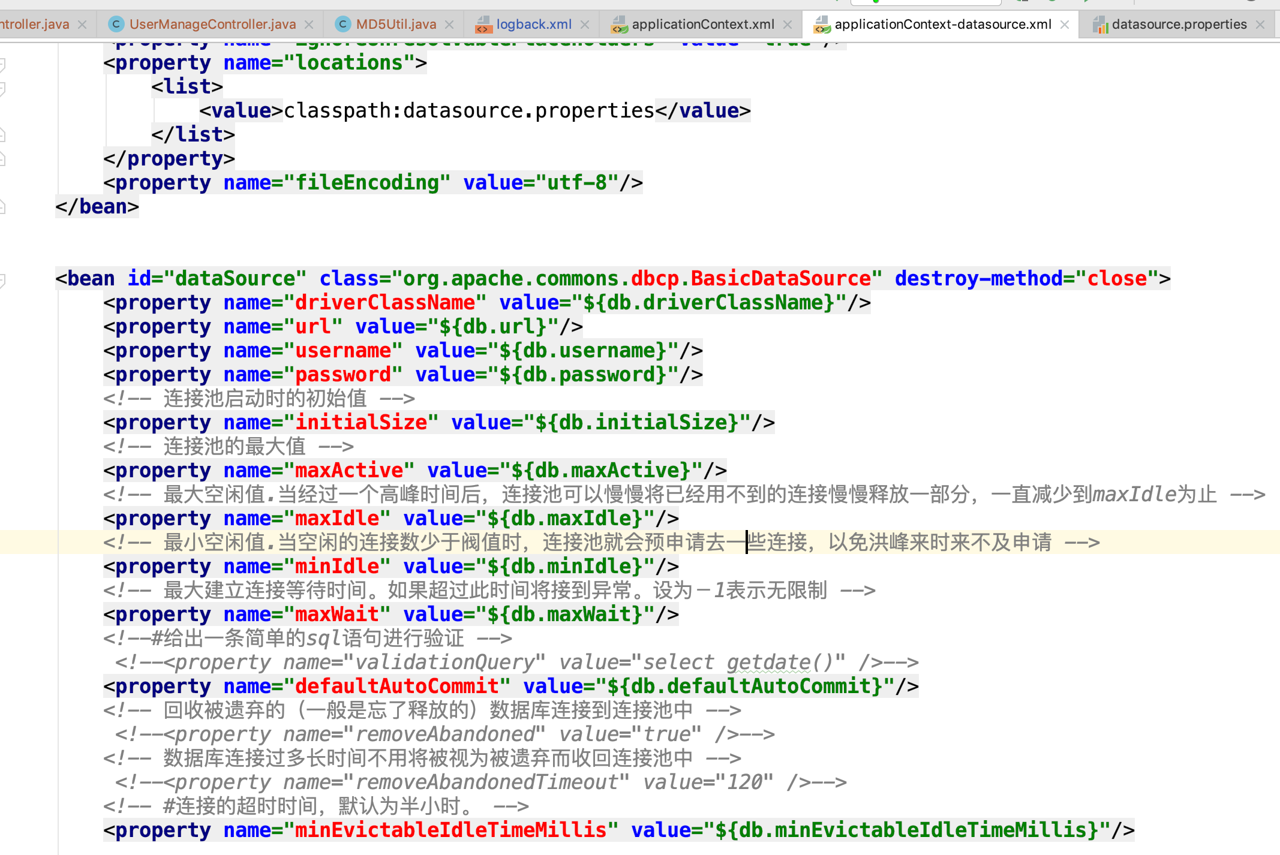
Task: Click the UserManageController.java class icon
Action: click(x=116, y=24)
